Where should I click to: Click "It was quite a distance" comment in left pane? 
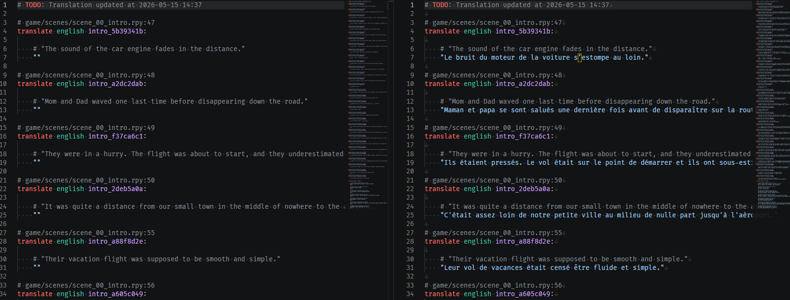pyautogui.click(x=188, y=206)
